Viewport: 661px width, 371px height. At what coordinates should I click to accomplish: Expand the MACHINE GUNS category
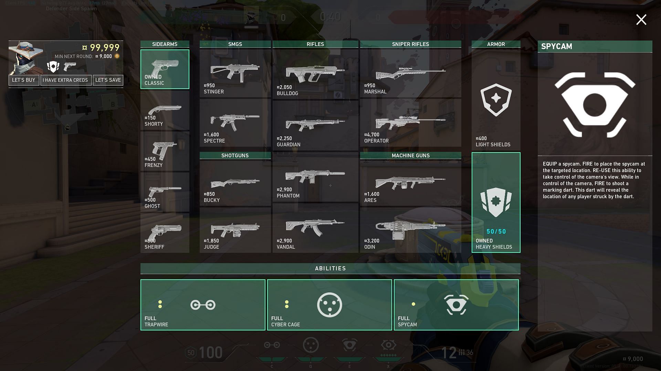tap(410, 155)
